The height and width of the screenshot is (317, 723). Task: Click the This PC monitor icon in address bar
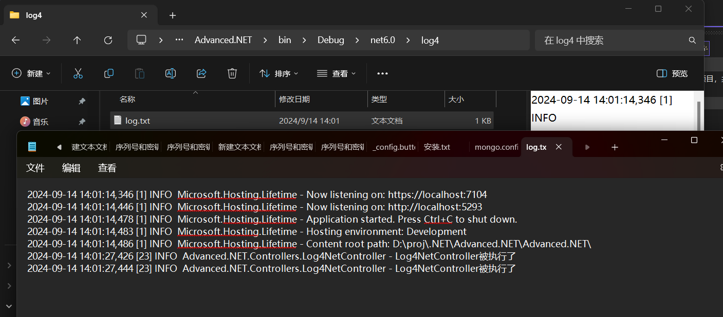tap(141, 39)
